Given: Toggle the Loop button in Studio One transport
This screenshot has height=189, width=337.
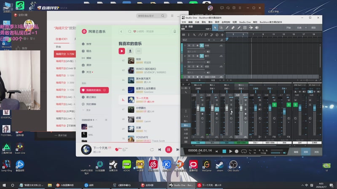Looking at the screenshot, I should click(x=244, y=151).
